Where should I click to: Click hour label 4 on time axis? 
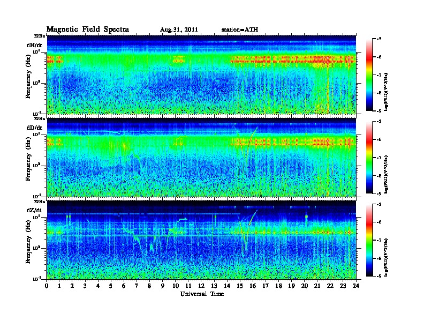click(98, 286)
